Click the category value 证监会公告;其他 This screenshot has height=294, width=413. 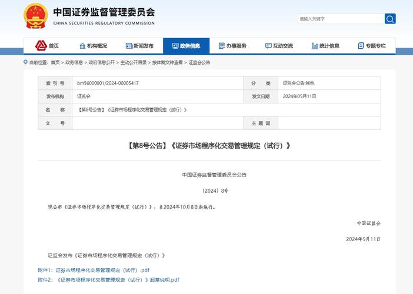[298, 83]
